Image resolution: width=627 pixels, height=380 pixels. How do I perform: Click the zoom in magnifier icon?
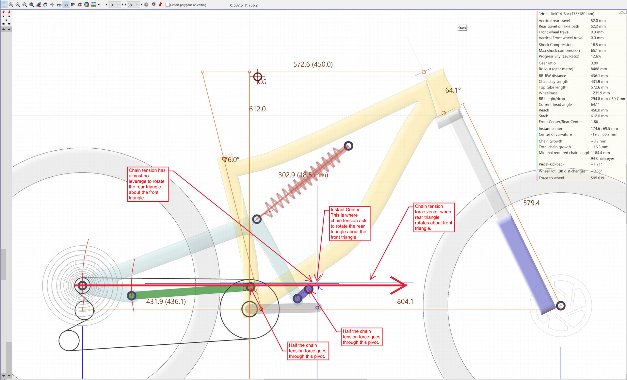tap(11, 5)
